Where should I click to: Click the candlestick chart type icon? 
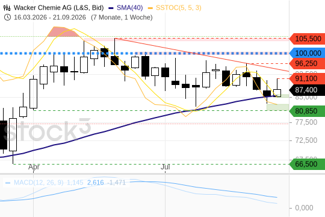click(x=7, y=8)
